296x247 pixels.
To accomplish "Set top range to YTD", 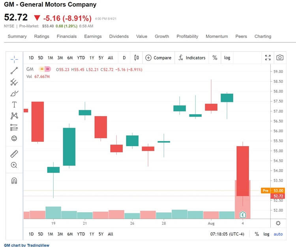I will [81, 58].
